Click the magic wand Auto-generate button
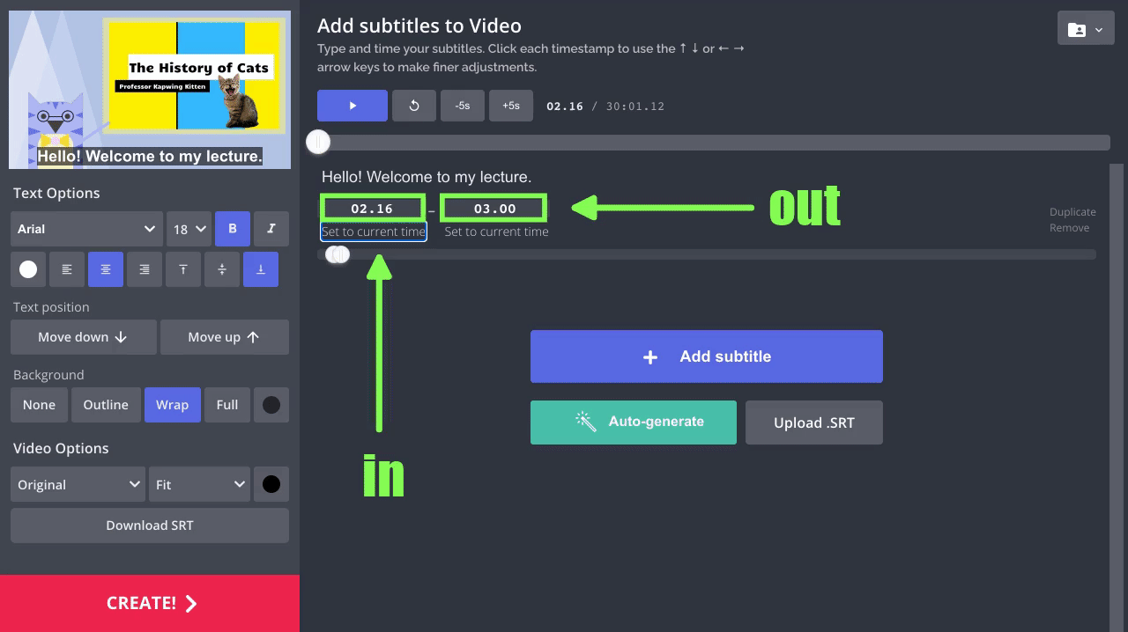 [x=633, y=422]
